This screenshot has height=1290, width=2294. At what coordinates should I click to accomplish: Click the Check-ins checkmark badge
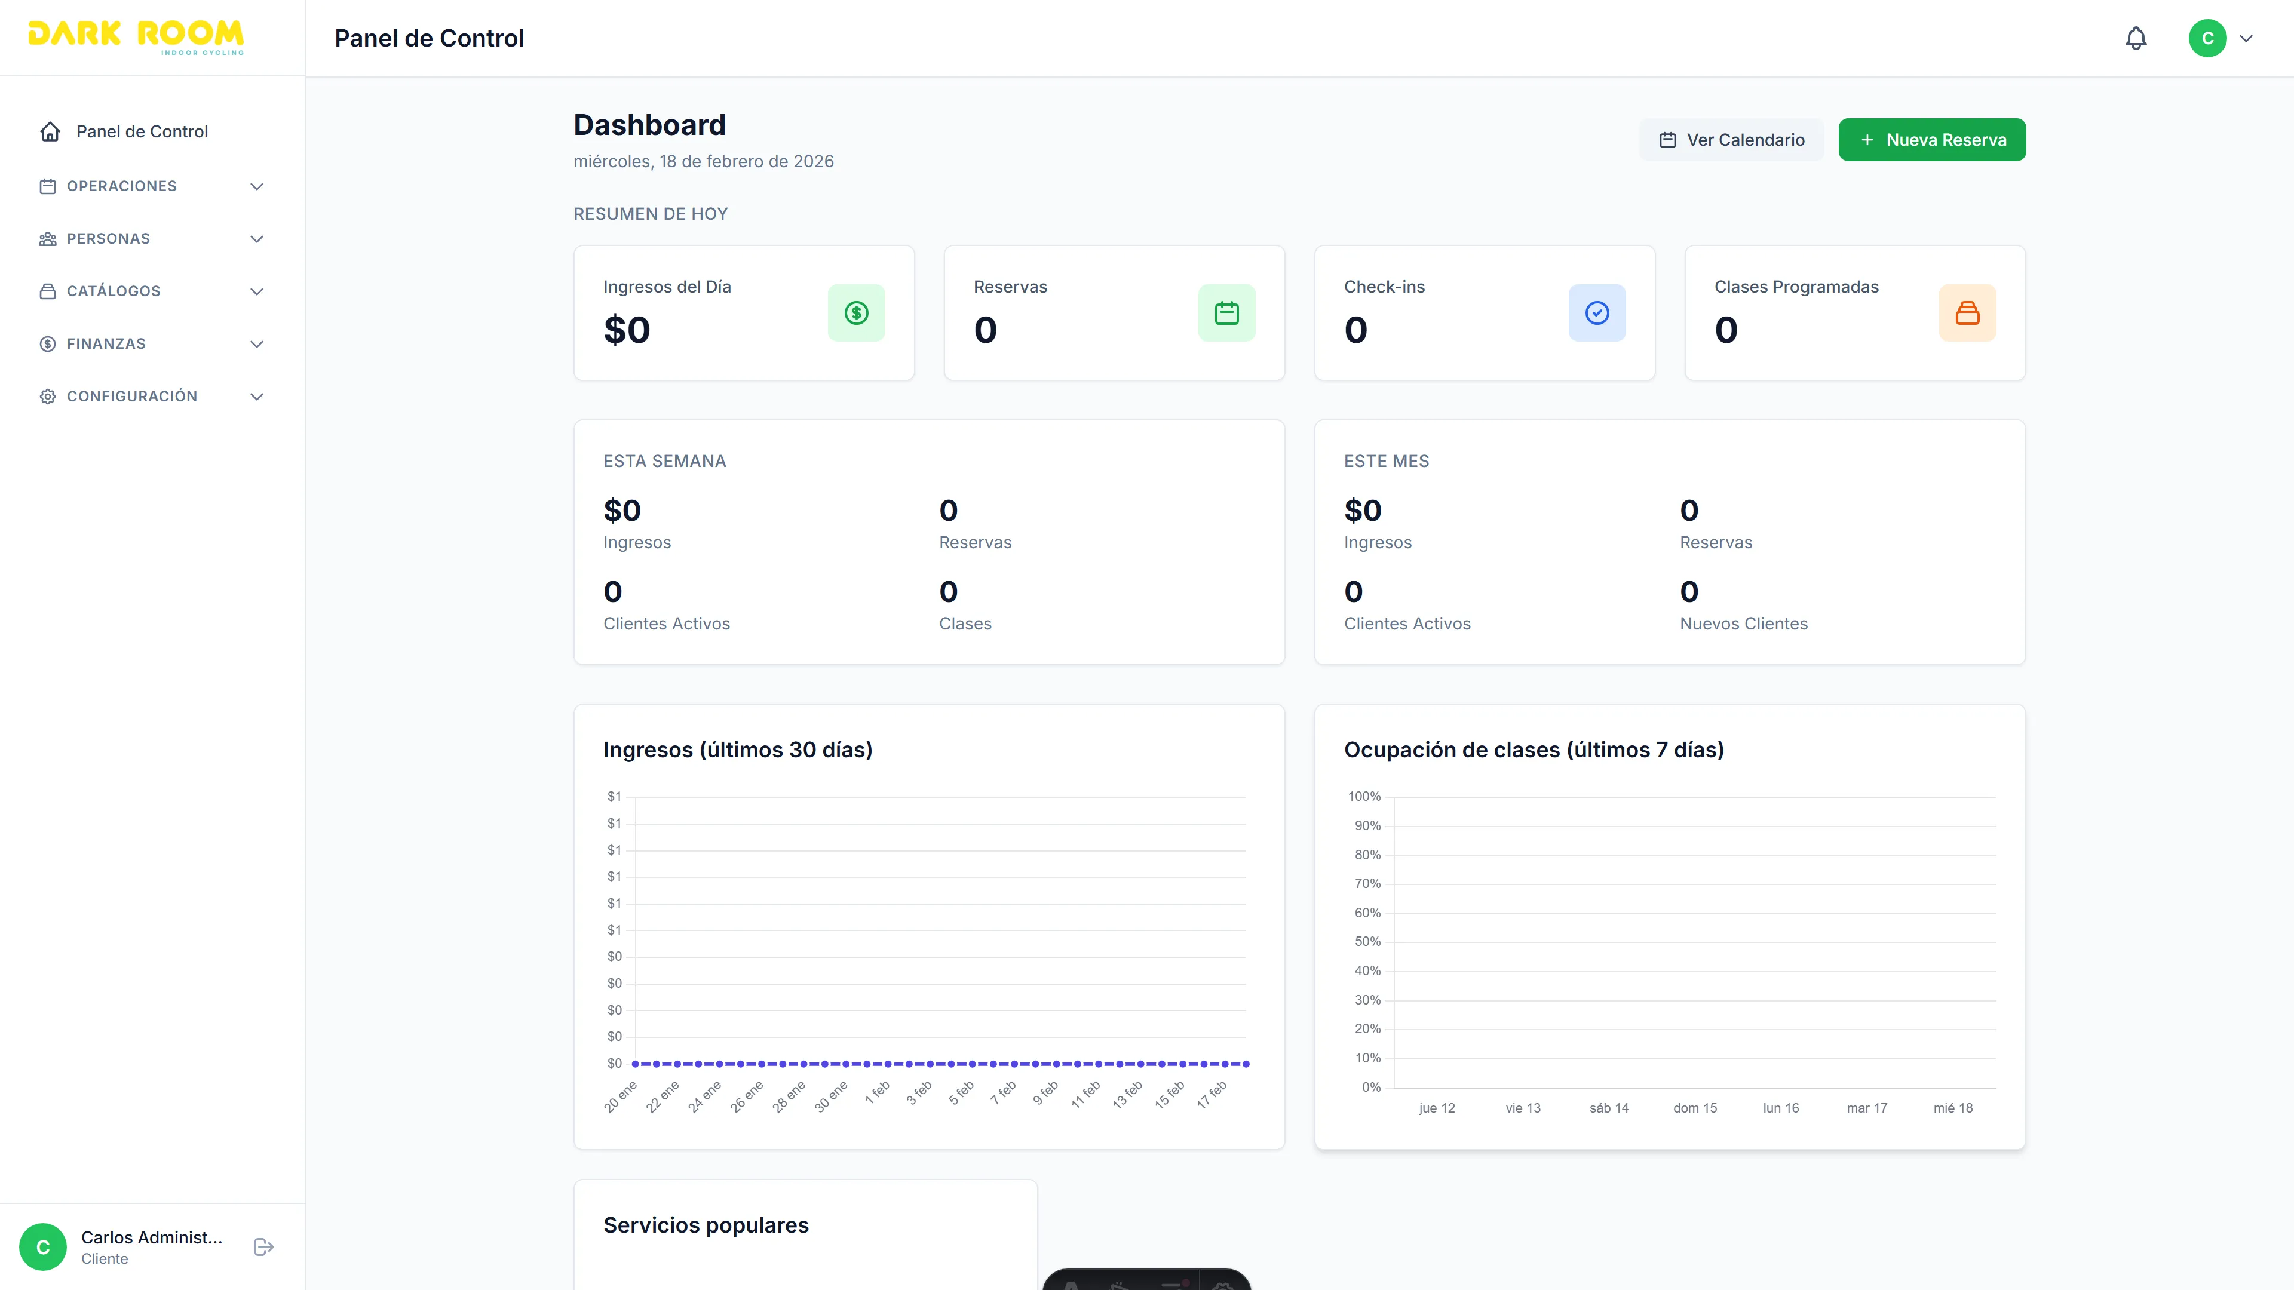pyautogui.click(x=1597, y=312)
